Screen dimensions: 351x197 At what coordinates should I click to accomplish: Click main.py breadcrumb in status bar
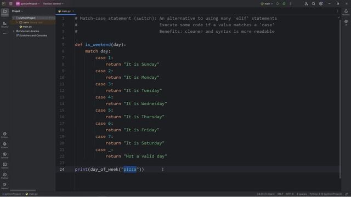pyautogui.click(x=32, y=194)
